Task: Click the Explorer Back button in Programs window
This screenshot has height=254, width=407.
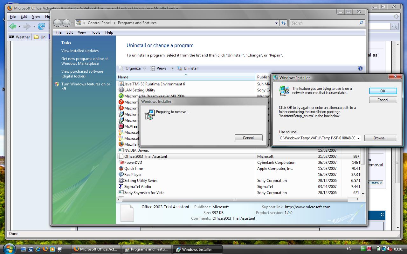Action: pos(57,23)
